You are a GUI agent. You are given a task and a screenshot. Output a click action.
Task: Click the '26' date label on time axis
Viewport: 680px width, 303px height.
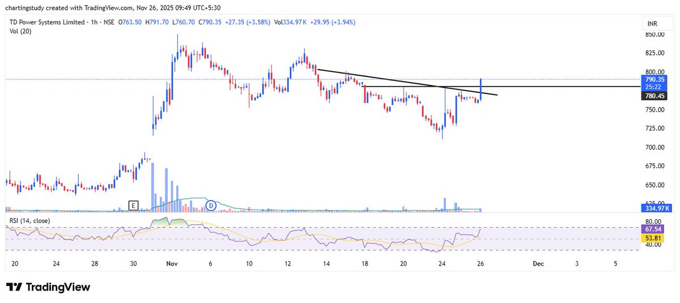pos(481,264)
